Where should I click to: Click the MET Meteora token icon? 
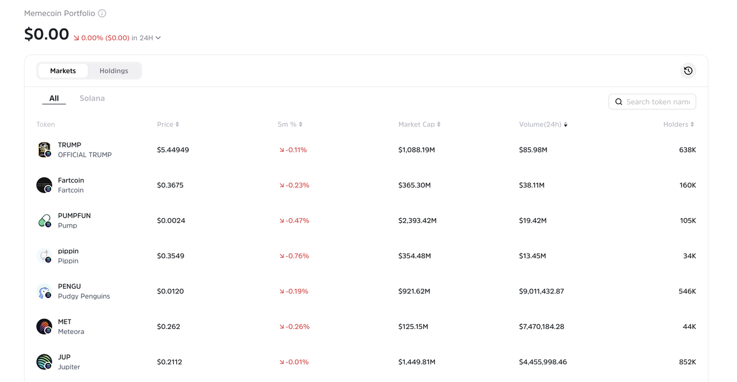44,327
